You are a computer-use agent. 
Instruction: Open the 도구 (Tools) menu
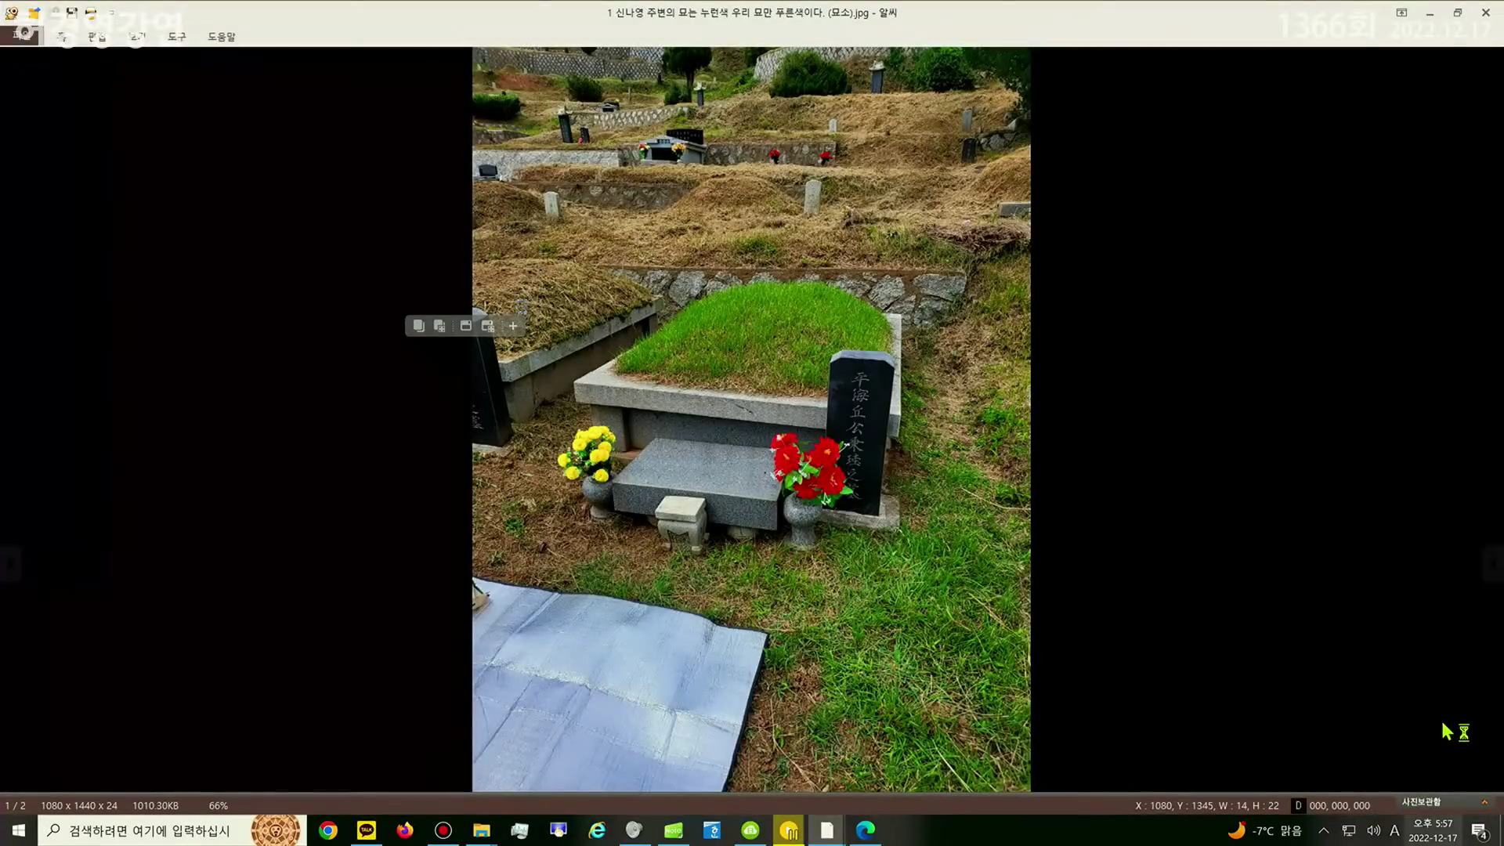coord(177,37)
